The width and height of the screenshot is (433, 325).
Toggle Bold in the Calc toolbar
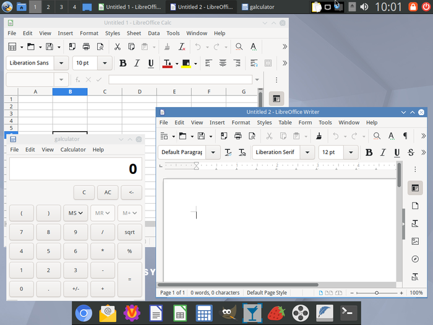(x=122, y=63)
